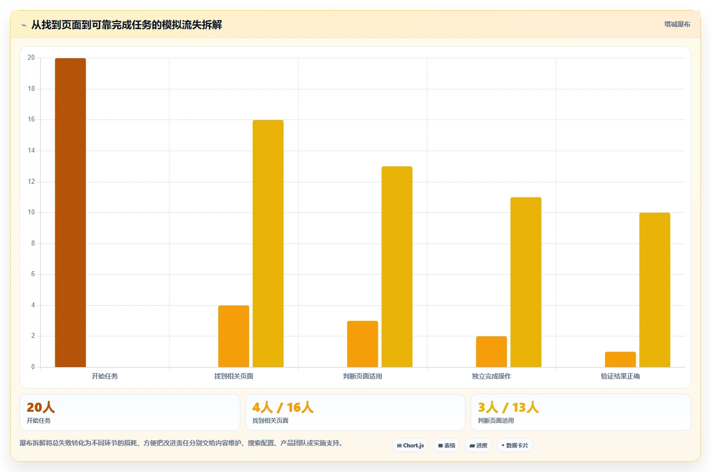Select the 表格 chip
The image size is (711, 472).
[x=447, y=445]
